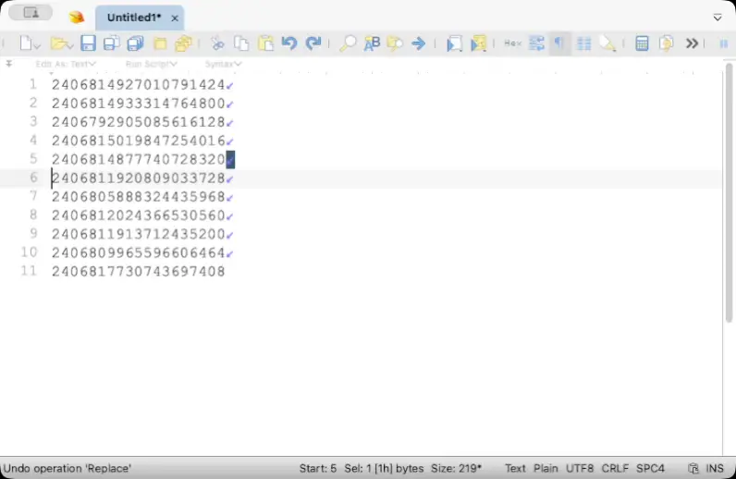Toggle Hex editing mode
Image resolution: width=736 pixels, height=479 pixels.
coord(512,43)
